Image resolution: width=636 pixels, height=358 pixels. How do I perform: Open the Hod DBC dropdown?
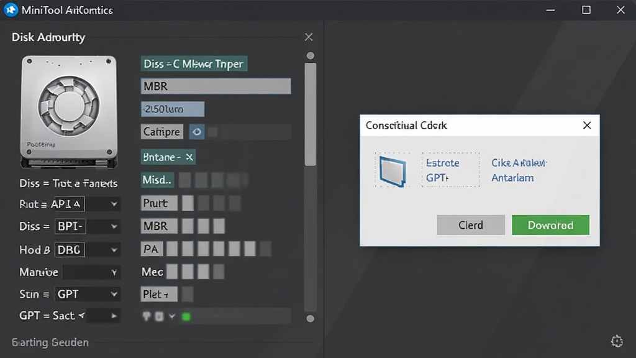click(114, 250)
